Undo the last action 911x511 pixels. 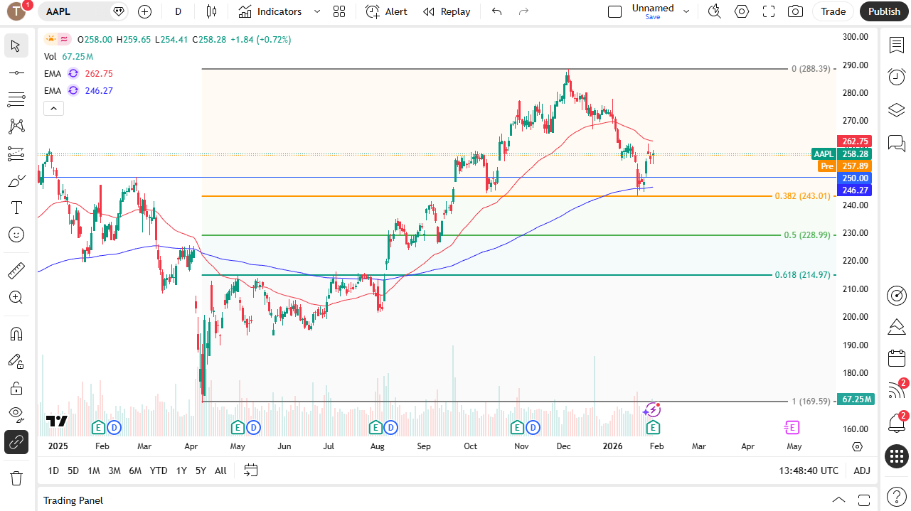(x=496, y=11)
